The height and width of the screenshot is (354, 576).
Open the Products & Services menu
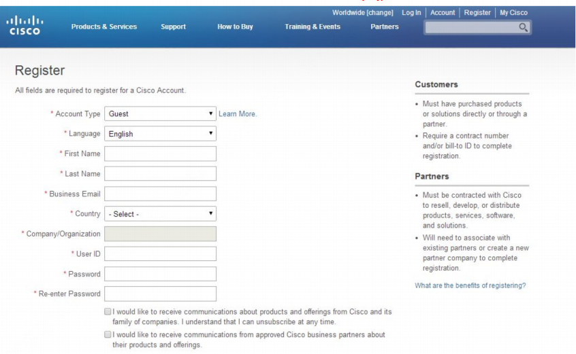pos(104,26)
